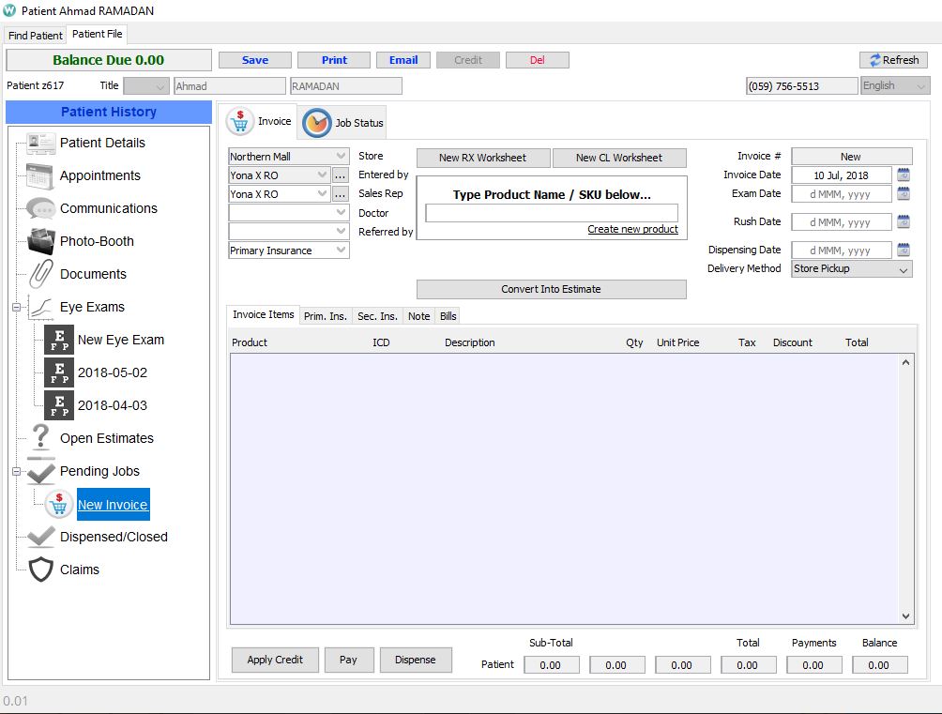Click the invoice items scroll up arrow
The image size is (942, 714).
(906, 362)
